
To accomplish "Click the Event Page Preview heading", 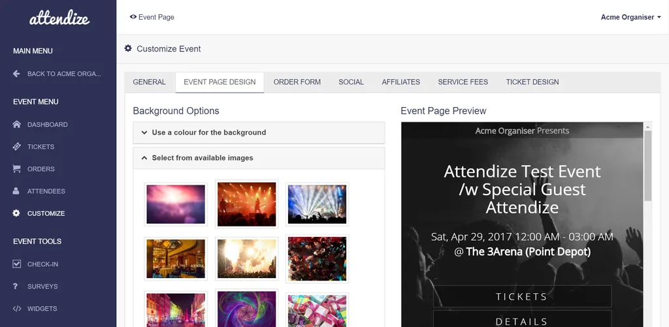I will pyautogui.click(x=444, y=111).
